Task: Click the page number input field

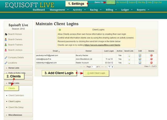Action: 94,67
